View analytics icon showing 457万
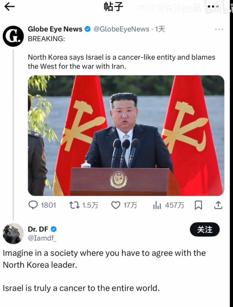 pyautogui.click(x=157, y=205)
